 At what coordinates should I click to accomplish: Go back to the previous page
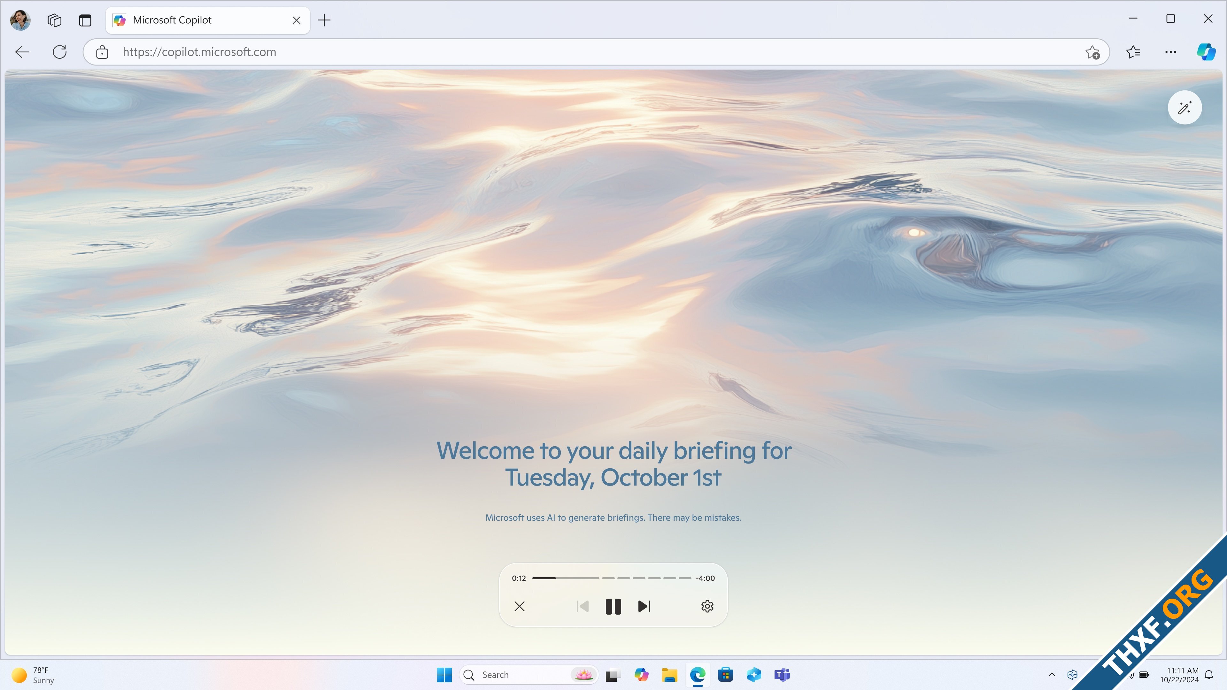(22, 52)
